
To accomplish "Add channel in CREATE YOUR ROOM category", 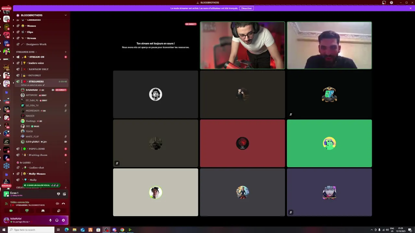I will [65, 188].
